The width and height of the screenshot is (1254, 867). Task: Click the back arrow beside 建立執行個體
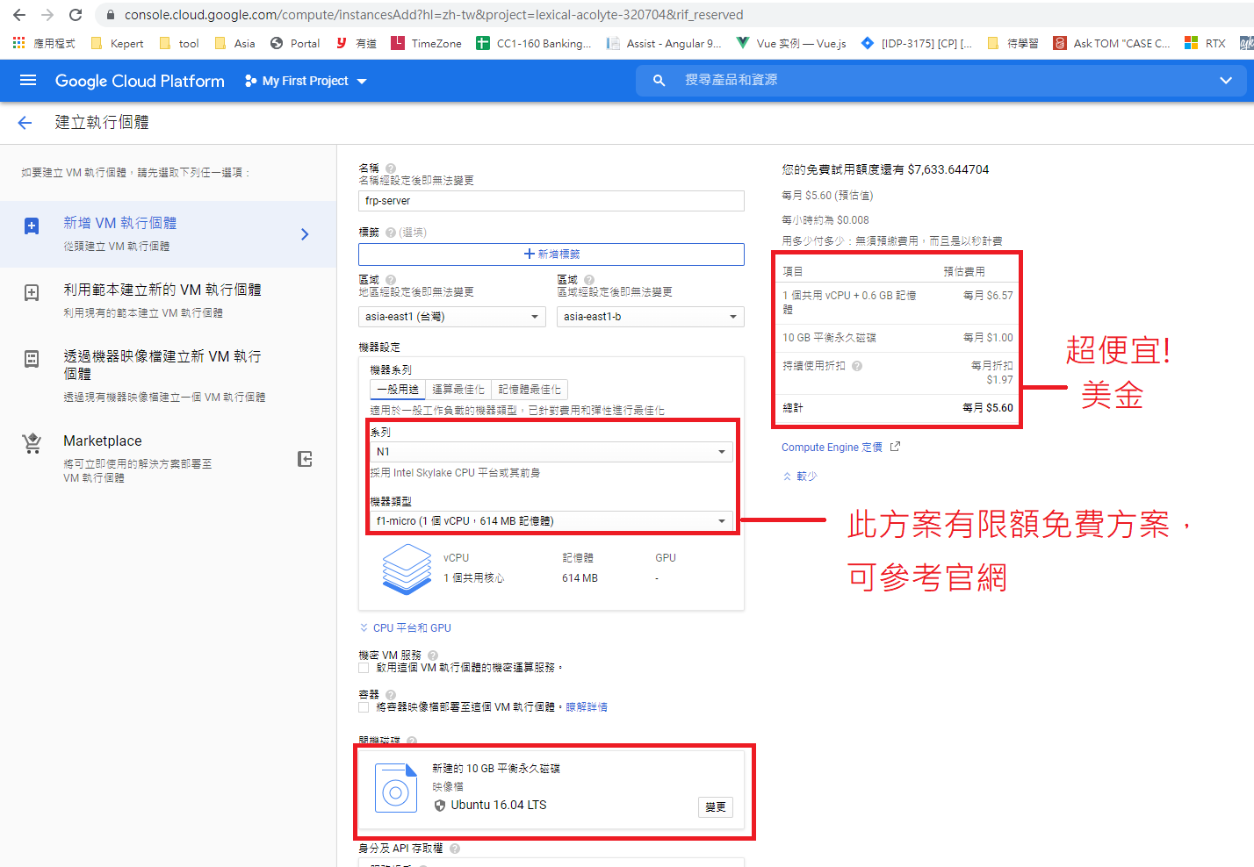25,123
